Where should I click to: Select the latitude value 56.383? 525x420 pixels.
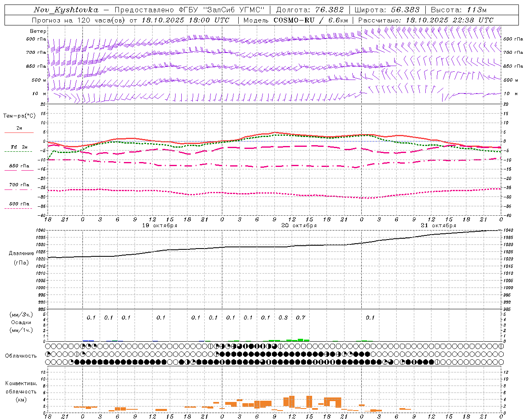(x=405, y=10)
